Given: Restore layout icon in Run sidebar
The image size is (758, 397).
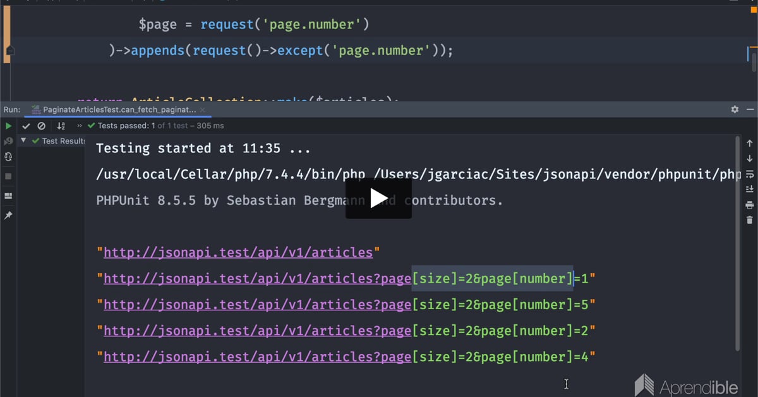Looking at the screenshot, I should [x=8, y=196].
